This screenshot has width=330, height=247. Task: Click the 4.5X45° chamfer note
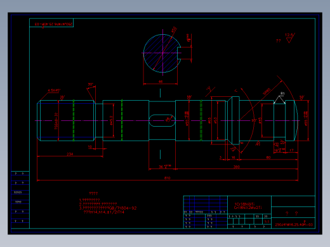pos(54,91)
